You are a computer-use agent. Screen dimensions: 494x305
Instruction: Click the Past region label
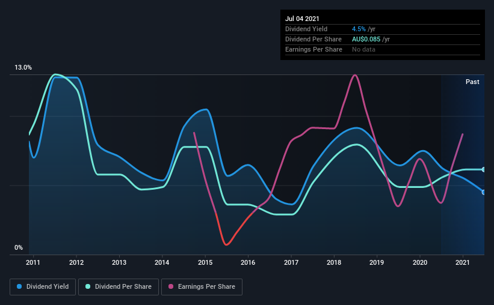click(472, 82)
